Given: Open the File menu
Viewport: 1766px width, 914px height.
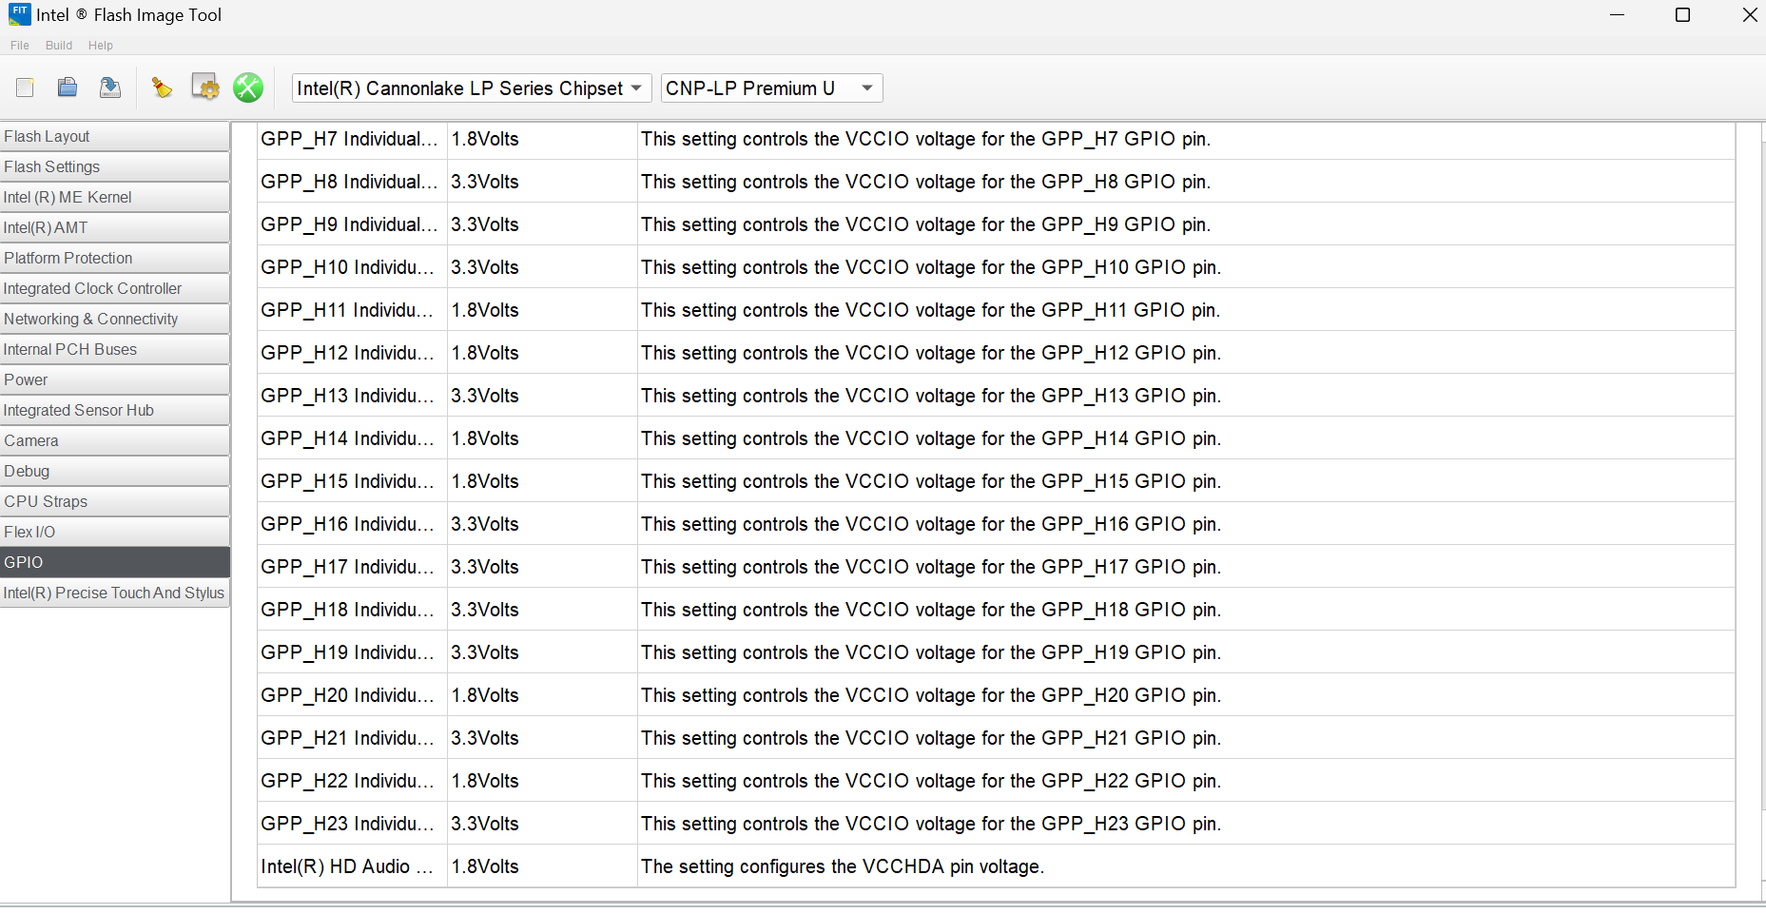Looking at the screenshot, I should [x=20, y=45].
